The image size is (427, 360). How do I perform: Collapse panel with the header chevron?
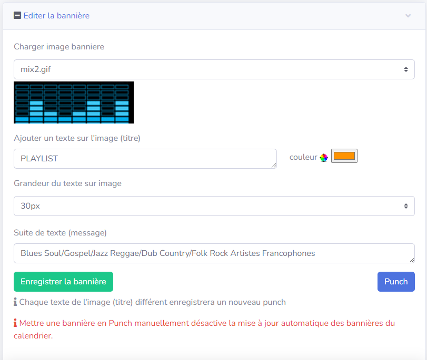[408, 16]
